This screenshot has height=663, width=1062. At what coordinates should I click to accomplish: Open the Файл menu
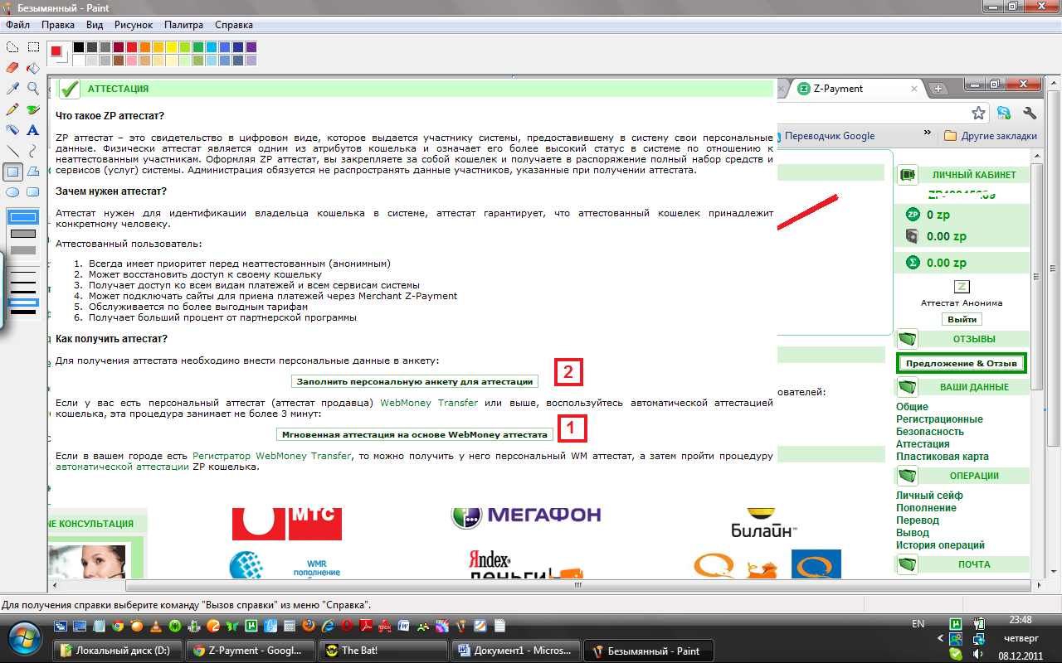tap(17, 25)
